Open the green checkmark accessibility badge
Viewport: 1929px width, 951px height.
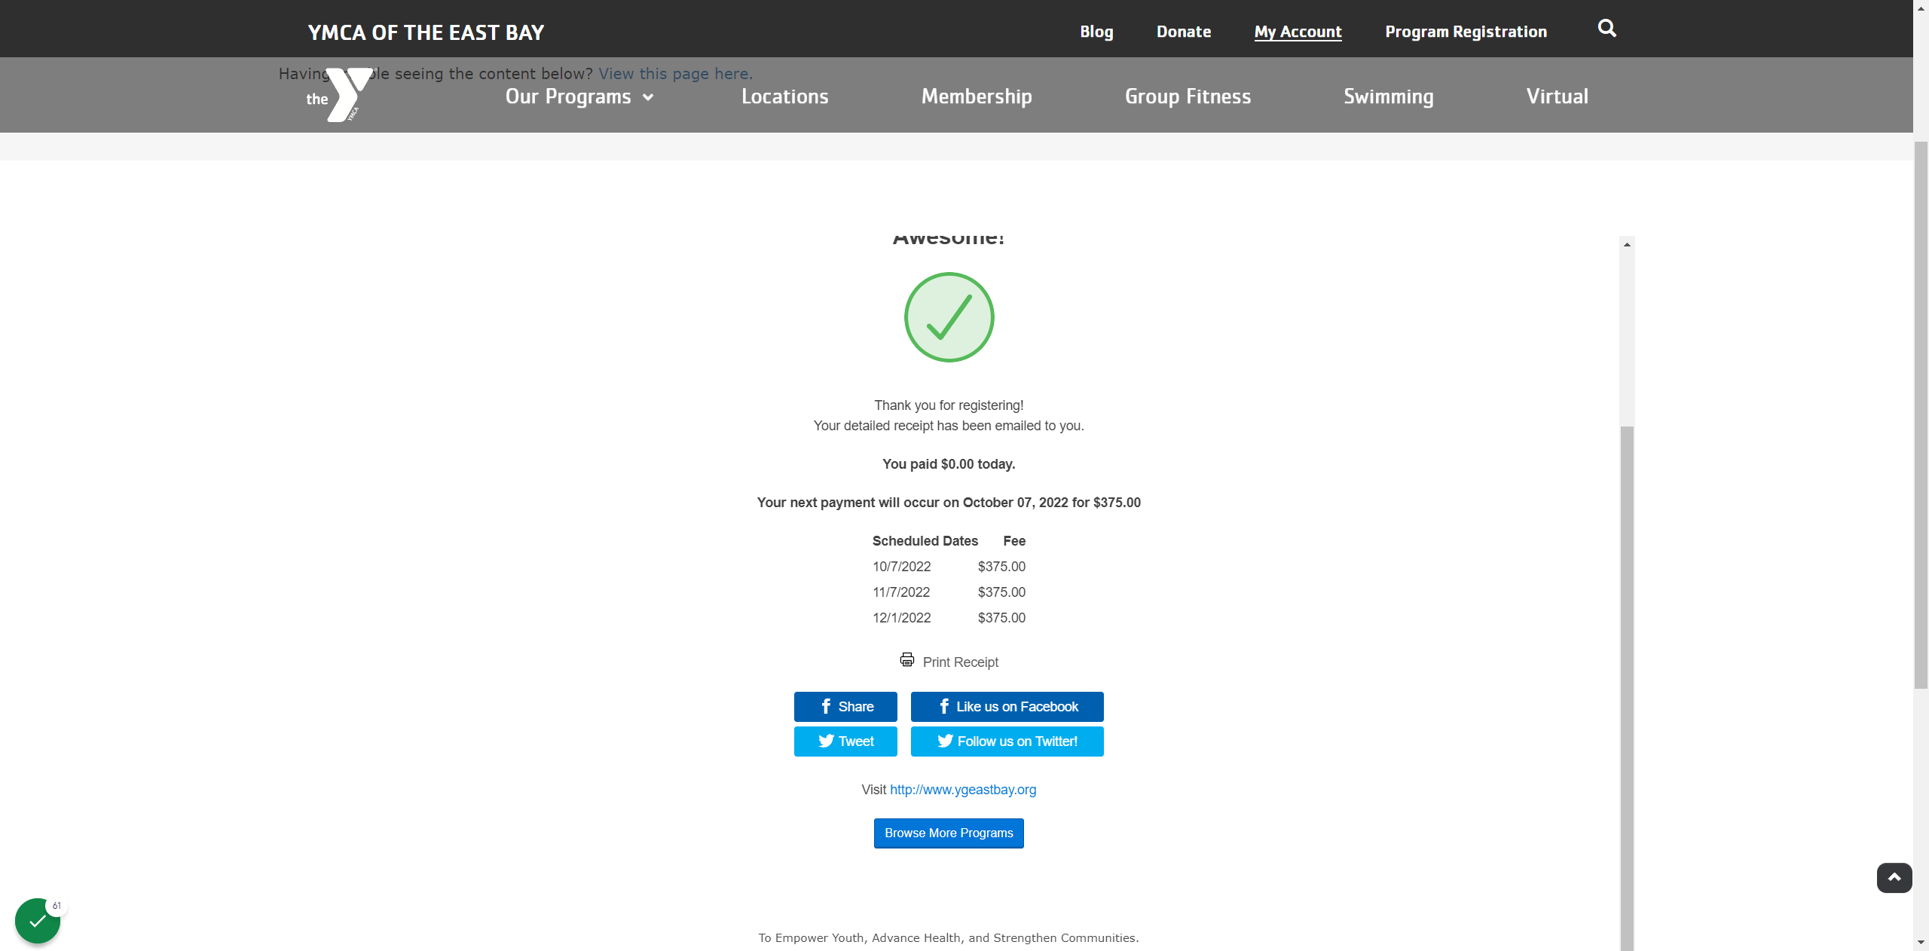[38, 921]
